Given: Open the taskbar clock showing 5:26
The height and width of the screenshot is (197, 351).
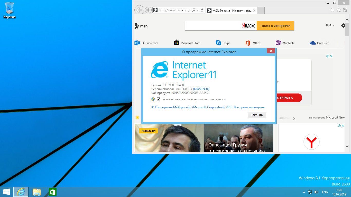Looking at the screenshot, I should tap(339, 192).
